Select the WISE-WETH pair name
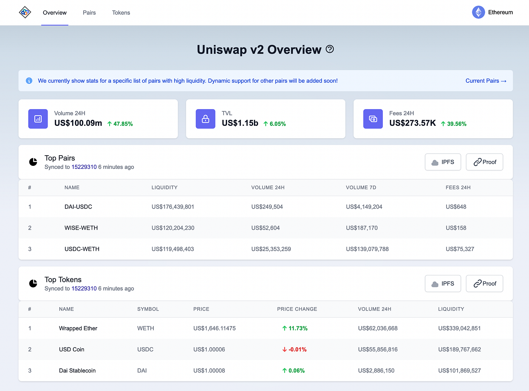 coord(81,228)
